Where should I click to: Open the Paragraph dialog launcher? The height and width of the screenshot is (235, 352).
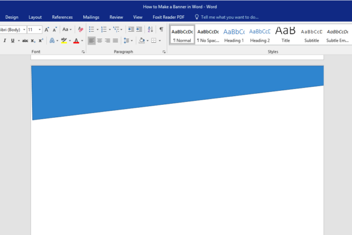(164, 52)
